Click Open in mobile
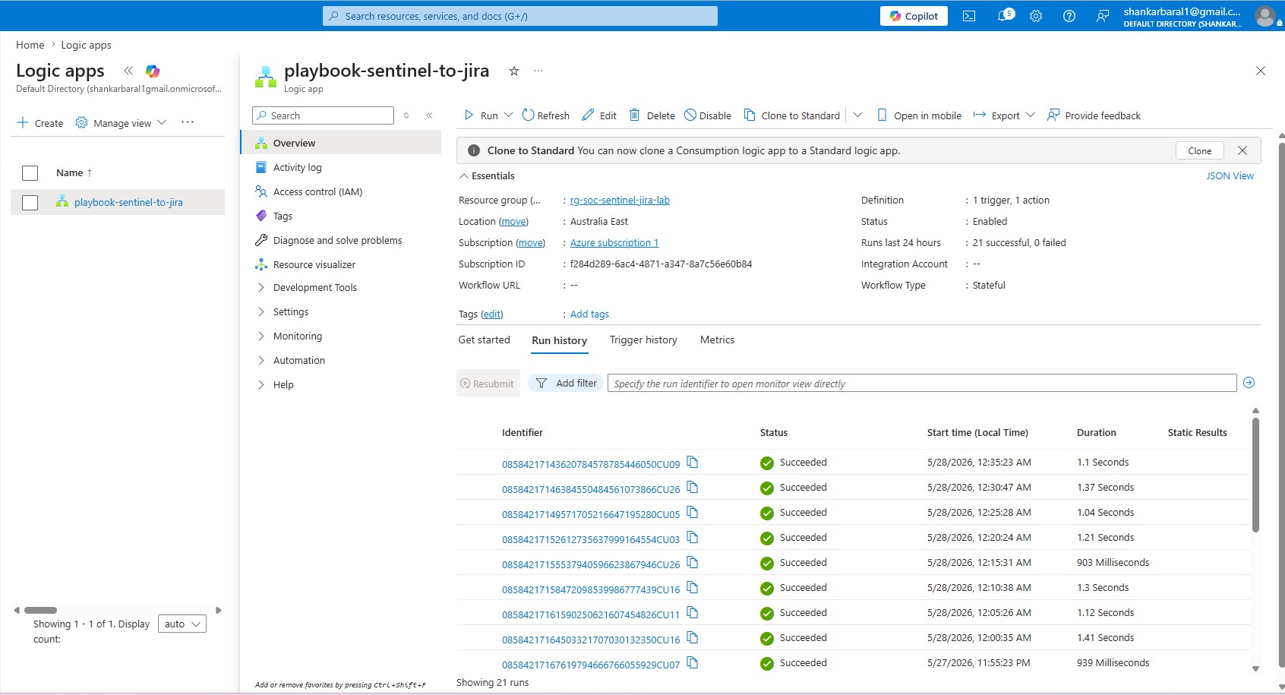Screen dimensions: 1285x695 click(x=919, y=115)
